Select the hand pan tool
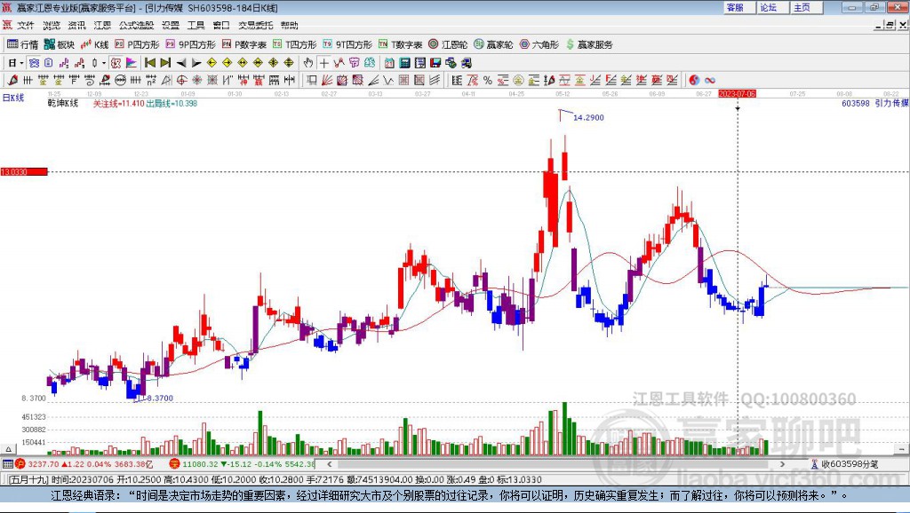This screenshot has width=910, height=513. click(308, 63)
